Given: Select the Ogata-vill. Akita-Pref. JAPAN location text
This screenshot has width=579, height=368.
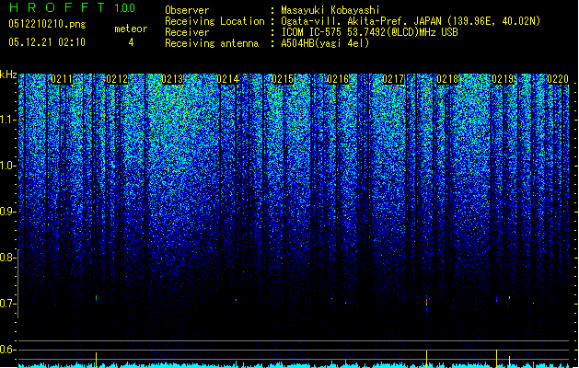Looking at the screenshot, I should pyautogui.click(x=411, y=21).
